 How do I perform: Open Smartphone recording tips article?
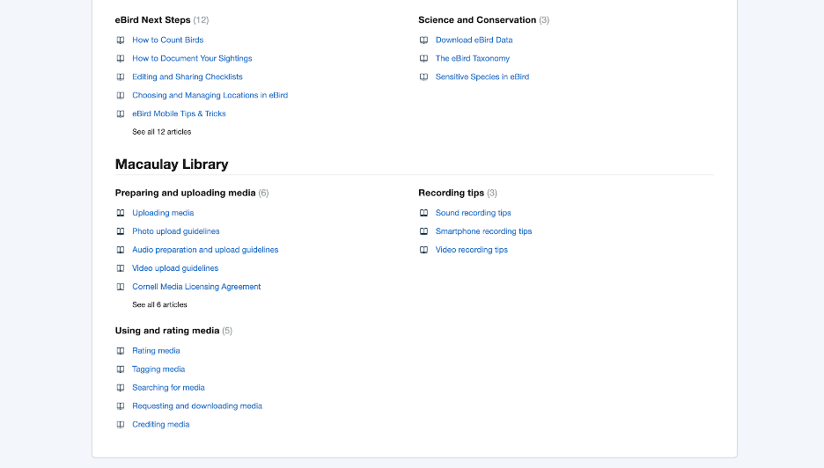[483, 231]
